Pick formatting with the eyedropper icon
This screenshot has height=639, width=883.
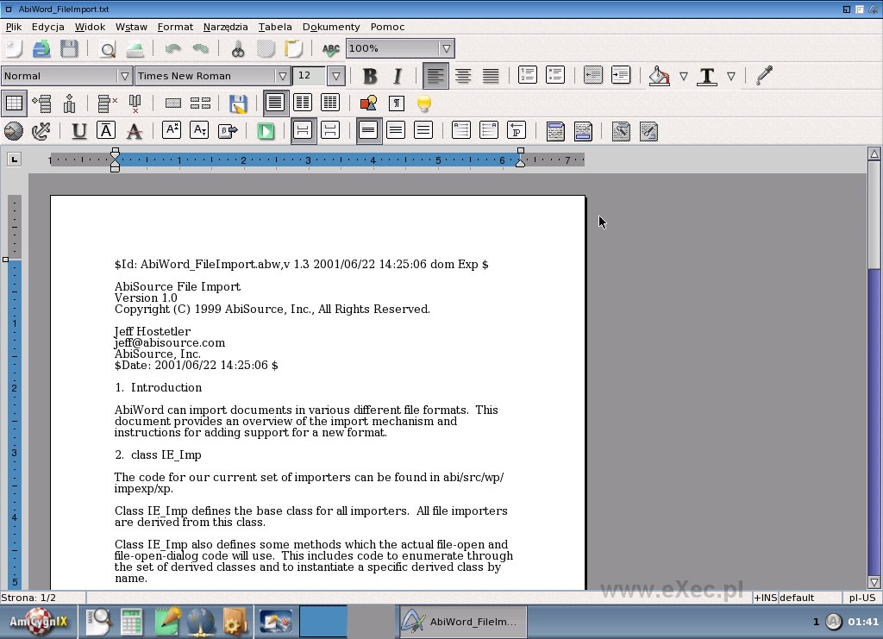(764, 76)
